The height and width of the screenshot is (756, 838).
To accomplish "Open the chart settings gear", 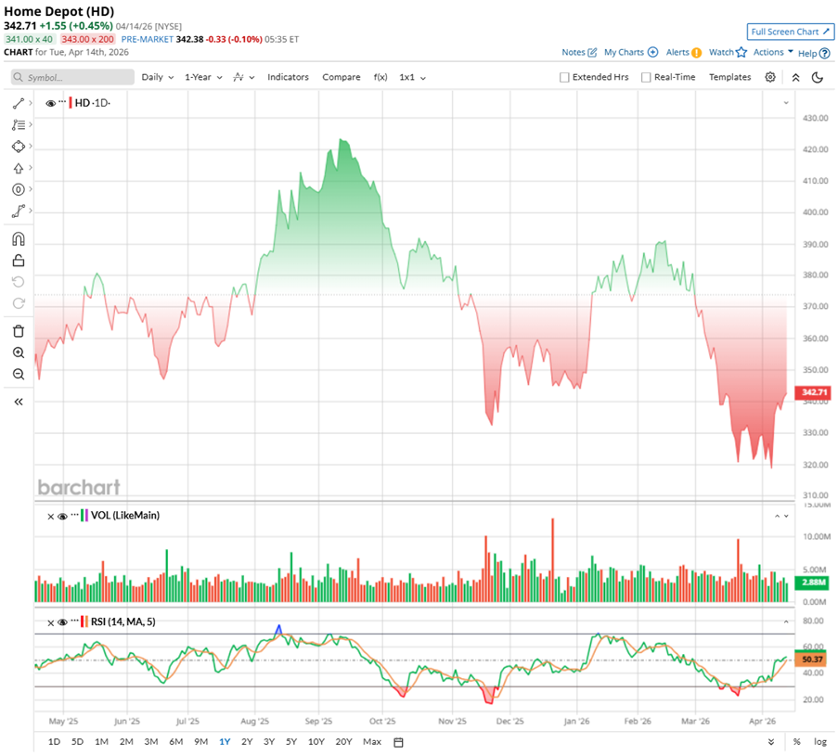I will pos(769,77).
